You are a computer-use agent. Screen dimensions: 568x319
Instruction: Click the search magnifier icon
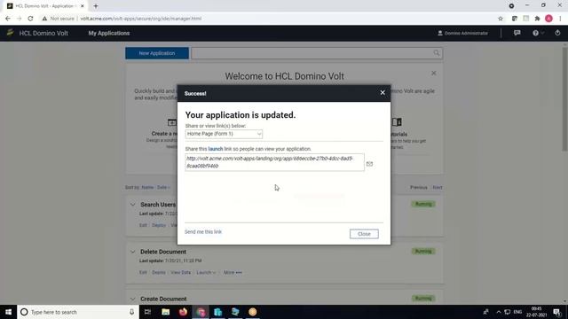point(437,53)
